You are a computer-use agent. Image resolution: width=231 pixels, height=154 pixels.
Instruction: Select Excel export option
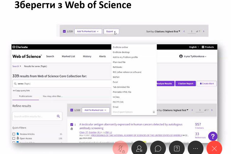[115, 82]
